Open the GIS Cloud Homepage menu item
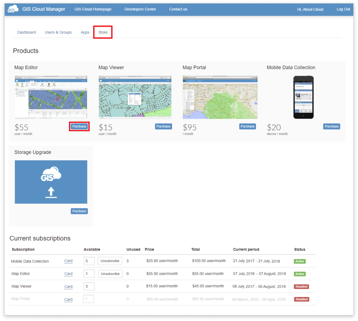Viewport: 358px width, 321px height. tap(93, 9)
